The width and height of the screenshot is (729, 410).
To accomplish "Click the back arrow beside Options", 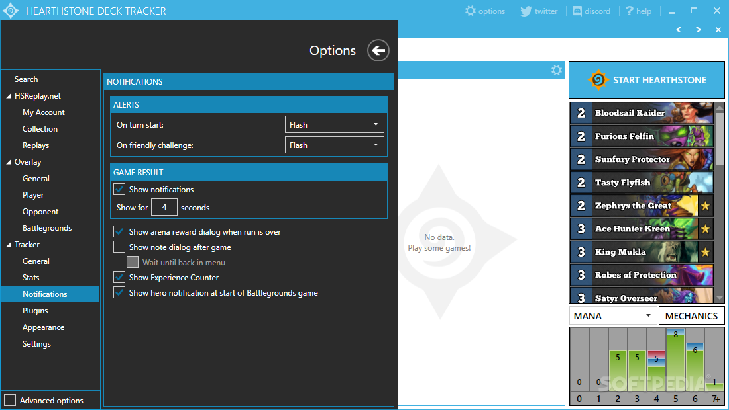I will (378, 50).
